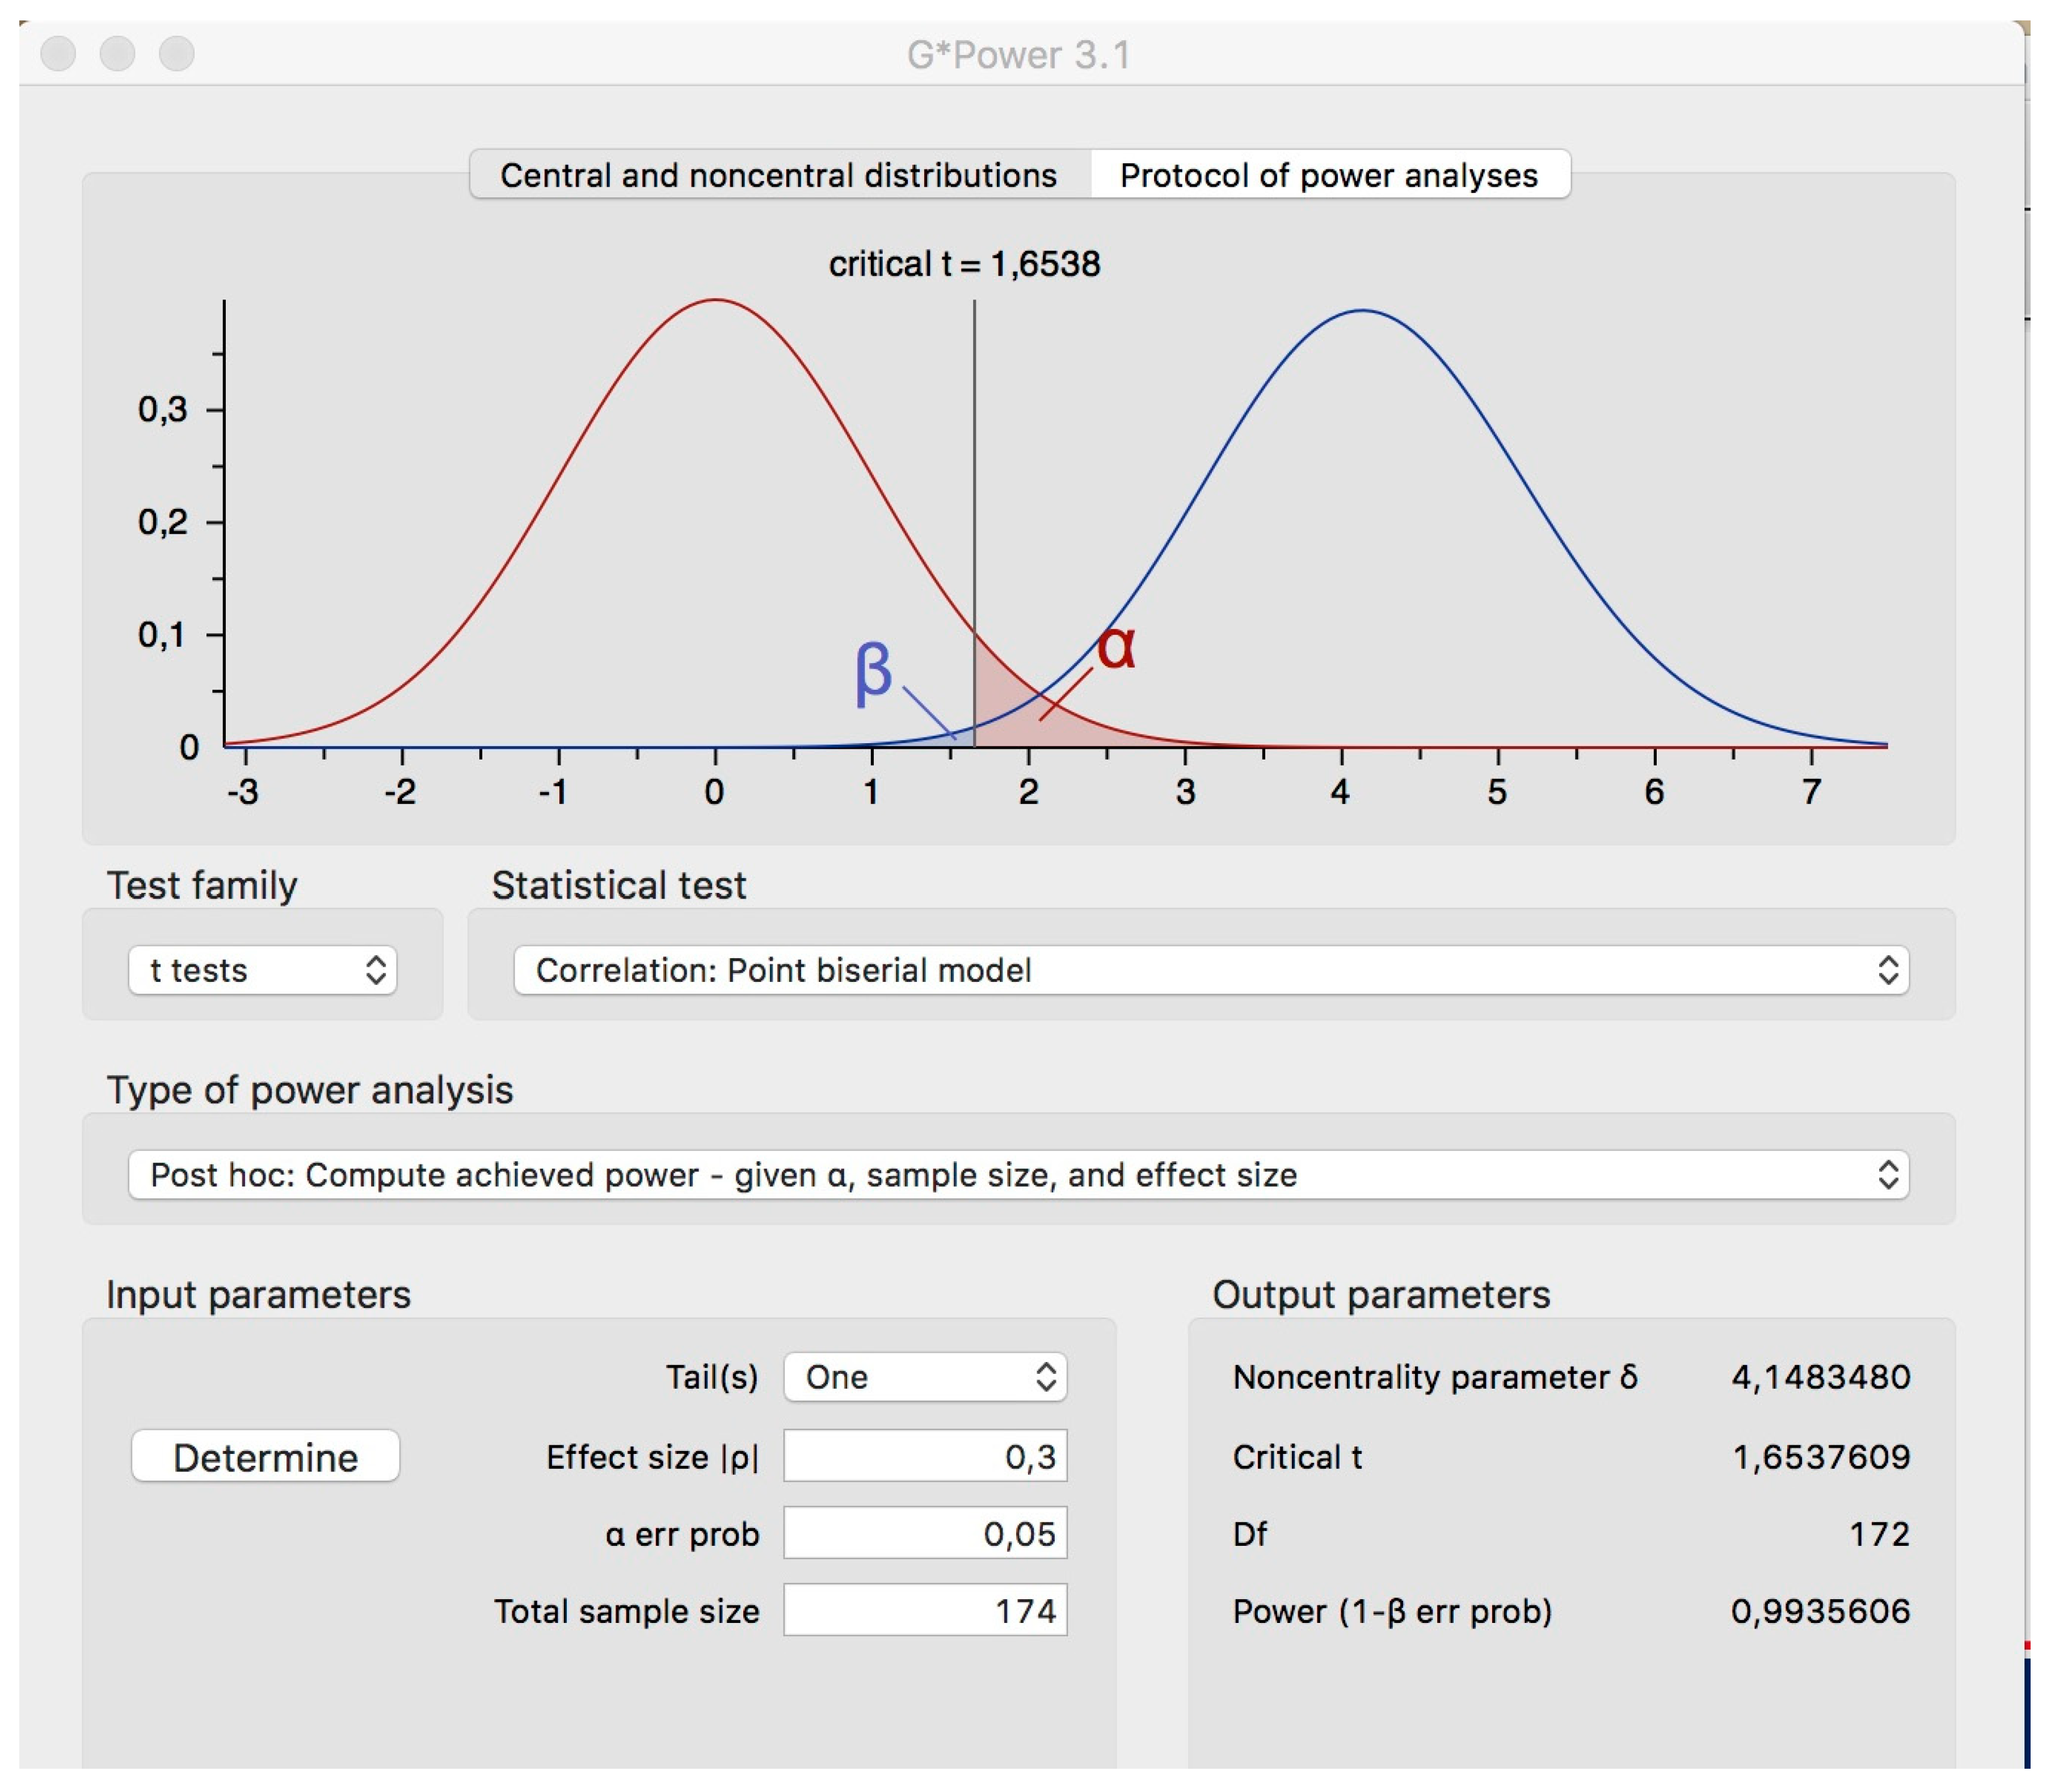
Task: Click the Effect size |ρ| input field
Action: pyautogui.click(x=925, y=1456)
